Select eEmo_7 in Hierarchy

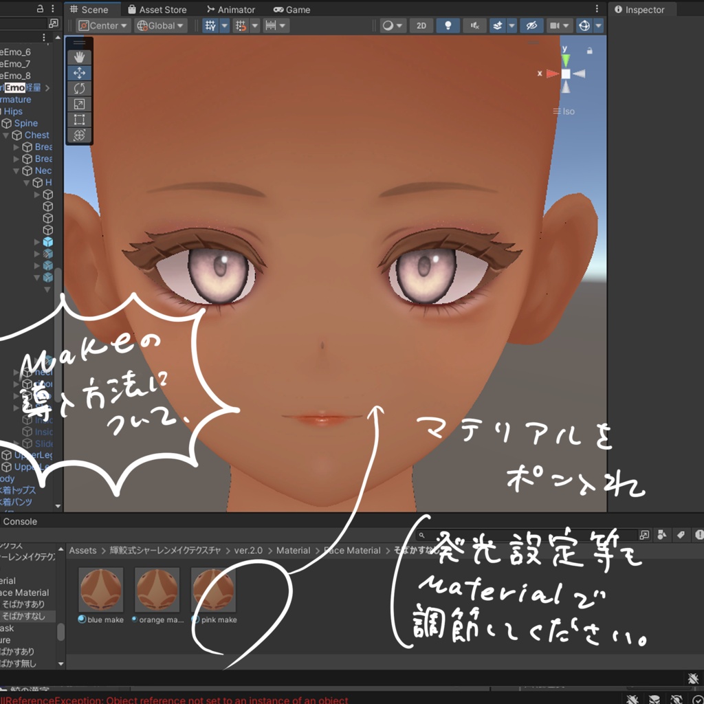[x=15, y=64]
